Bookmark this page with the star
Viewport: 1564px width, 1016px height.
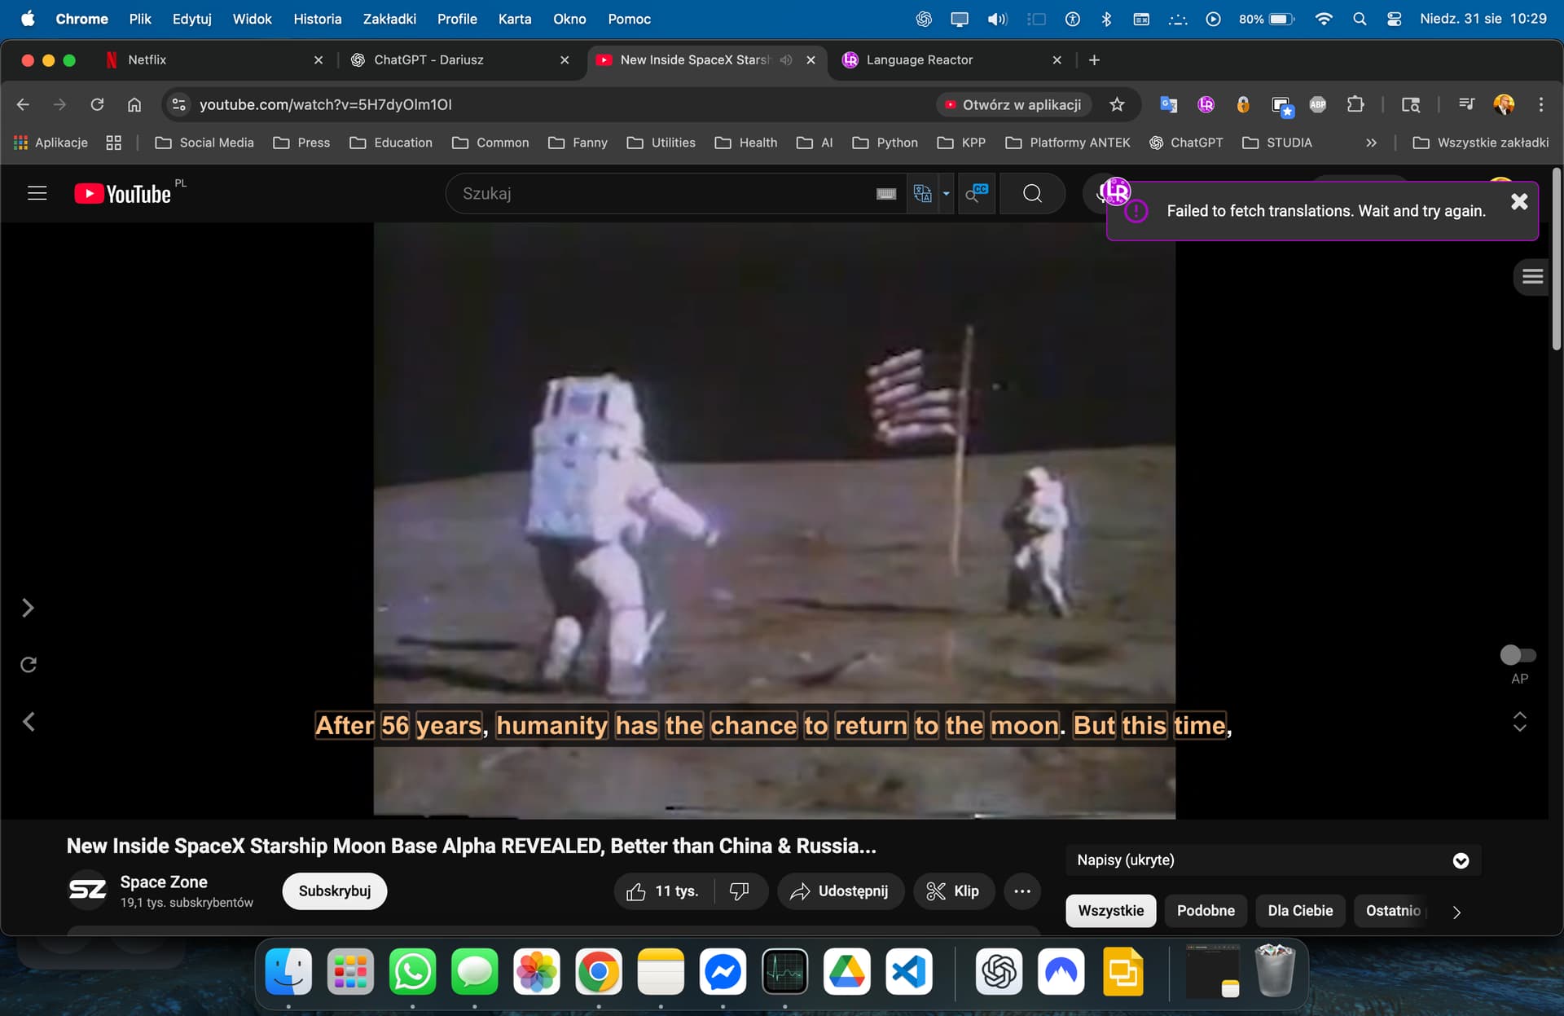click(1117, 104)
